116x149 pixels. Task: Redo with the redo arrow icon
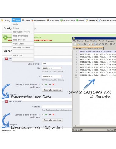click(x=114, y=44)
